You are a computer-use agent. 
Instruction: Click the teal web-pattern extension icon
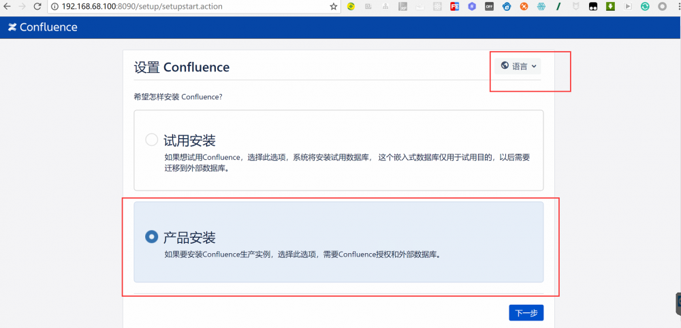pyautogui.click(x=541, y=7)
